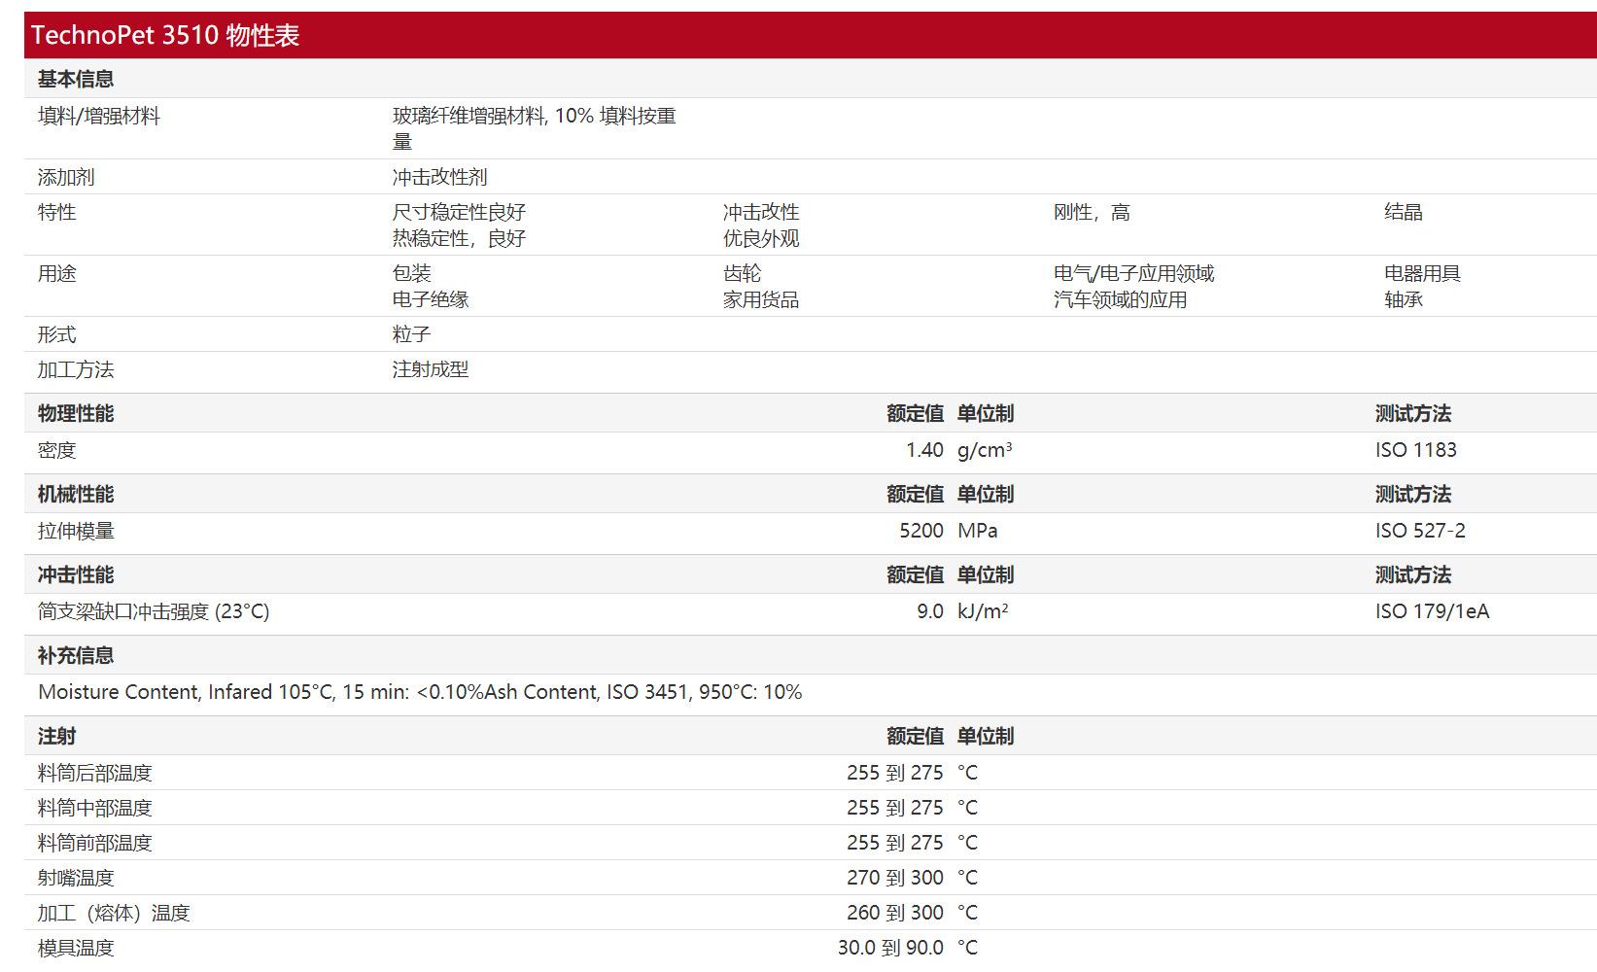Image resolution: width=1597 pixels, height=972 pixels.
Task: Select the 基本信息 section header
Action: point(76,79)
